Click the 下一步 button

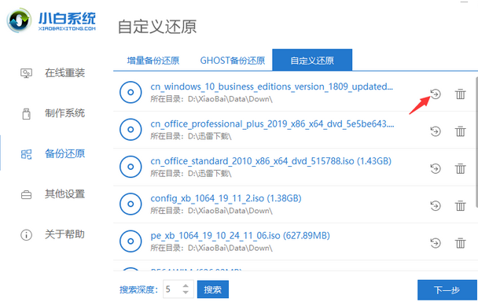(447, 289)
